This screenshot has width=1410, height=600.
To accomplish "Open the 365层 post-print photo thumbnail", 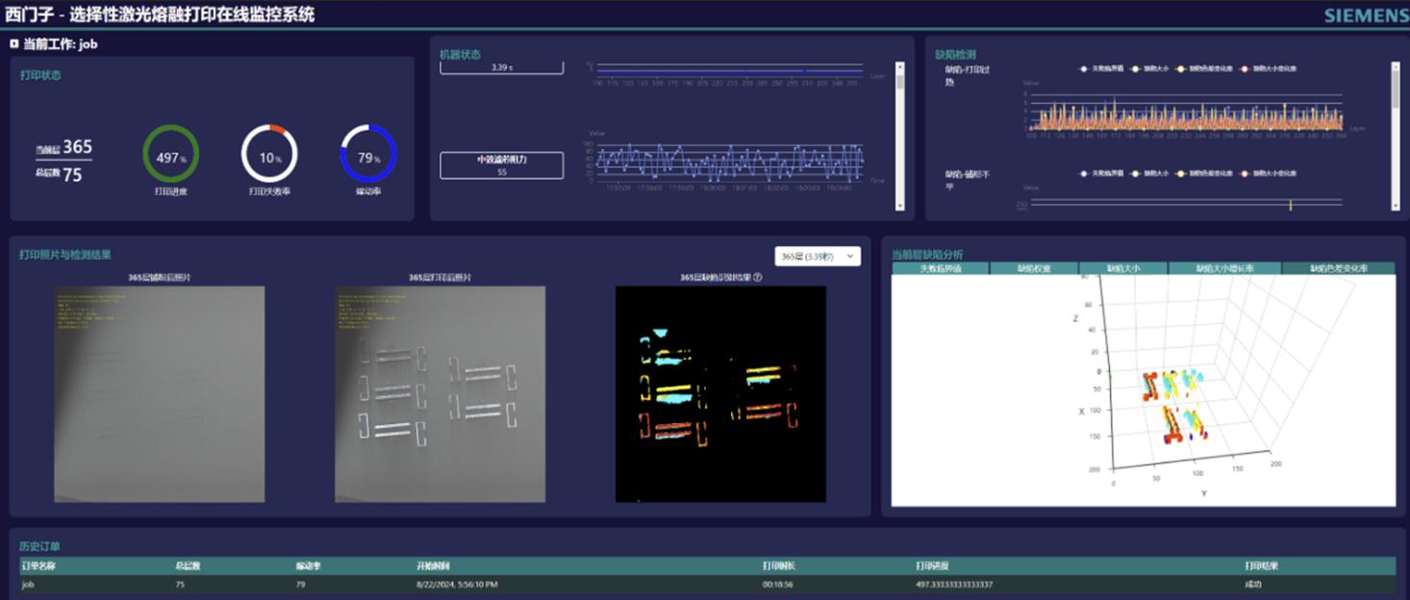I will tap(440, 393).
